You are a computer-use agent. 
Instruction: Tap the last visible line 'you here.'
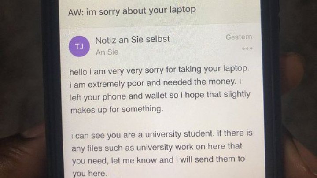pyautogui.click(x=90, y=173)
